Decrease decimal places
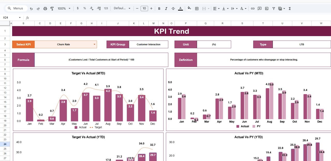 (92, 8)
